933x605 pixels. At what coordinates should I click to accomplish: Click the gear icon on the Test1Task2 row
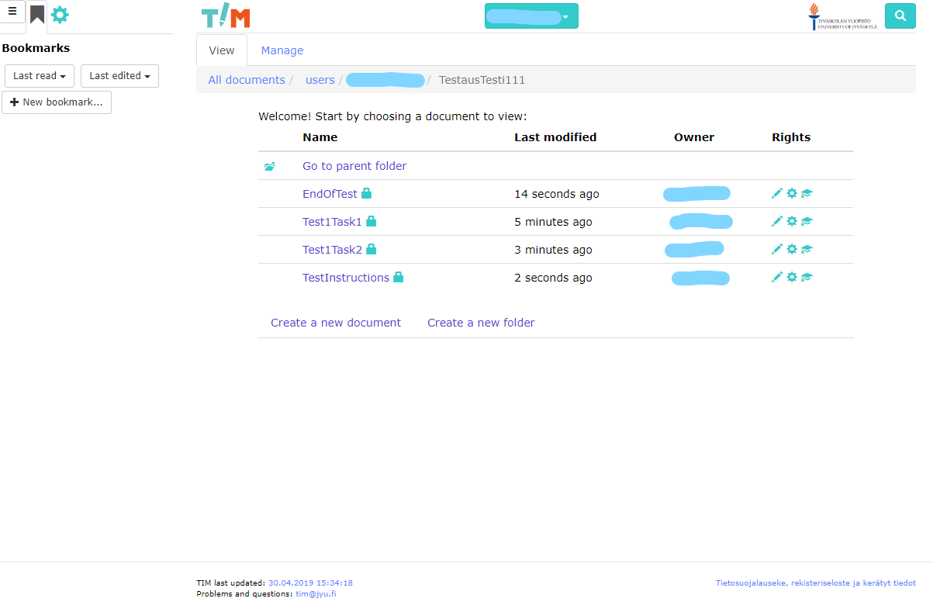pos(792,249)
